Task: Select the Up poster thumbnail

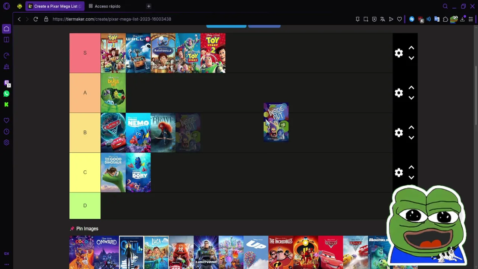Action: (x=256, y=252)
